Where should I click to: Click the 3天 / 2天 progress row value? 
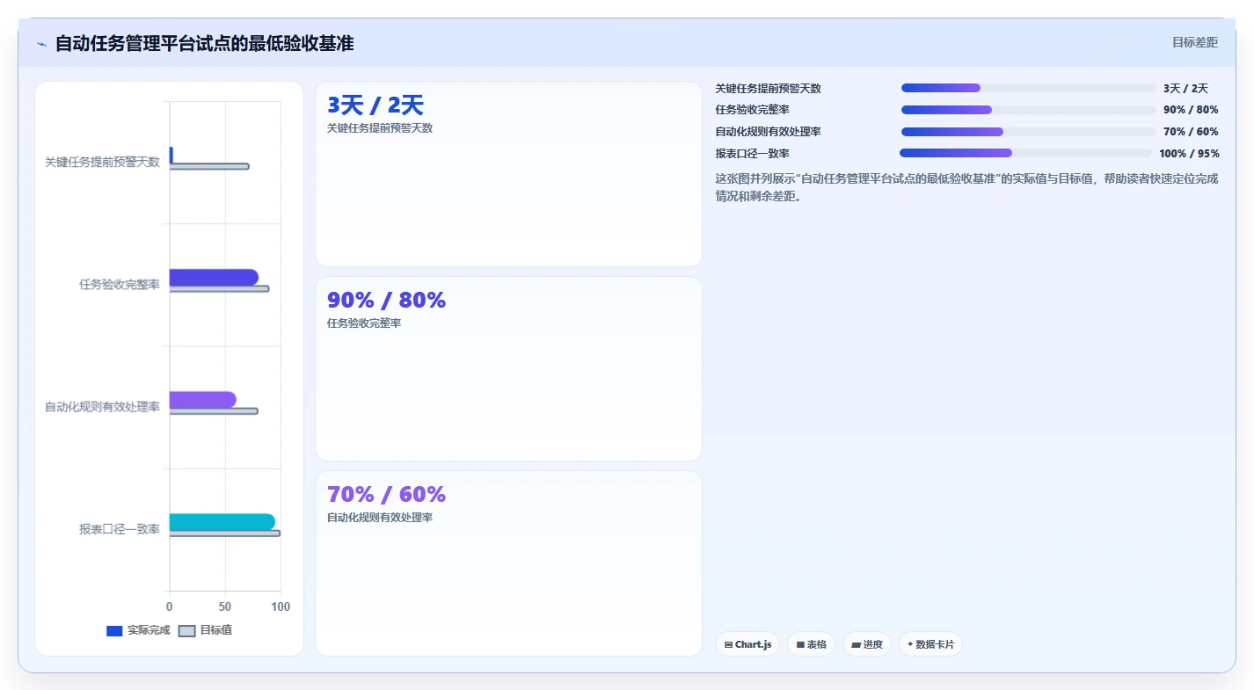pos(1185,89)
